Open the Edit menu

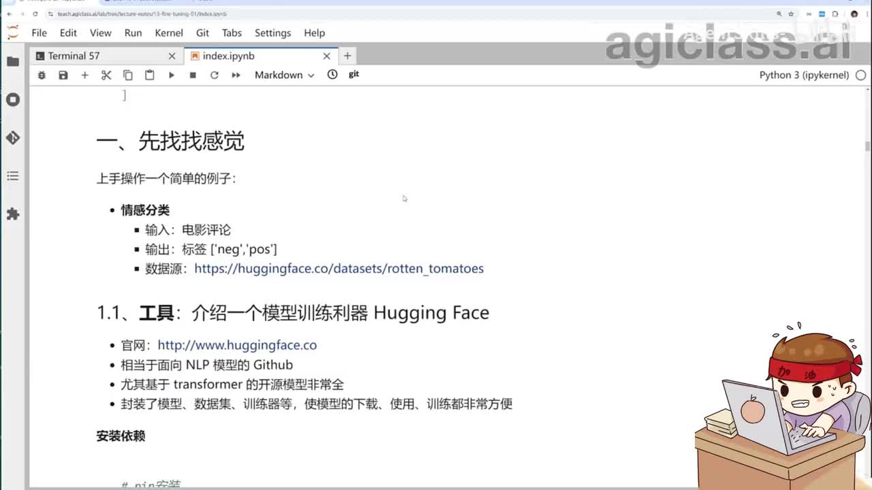[68, 33]
